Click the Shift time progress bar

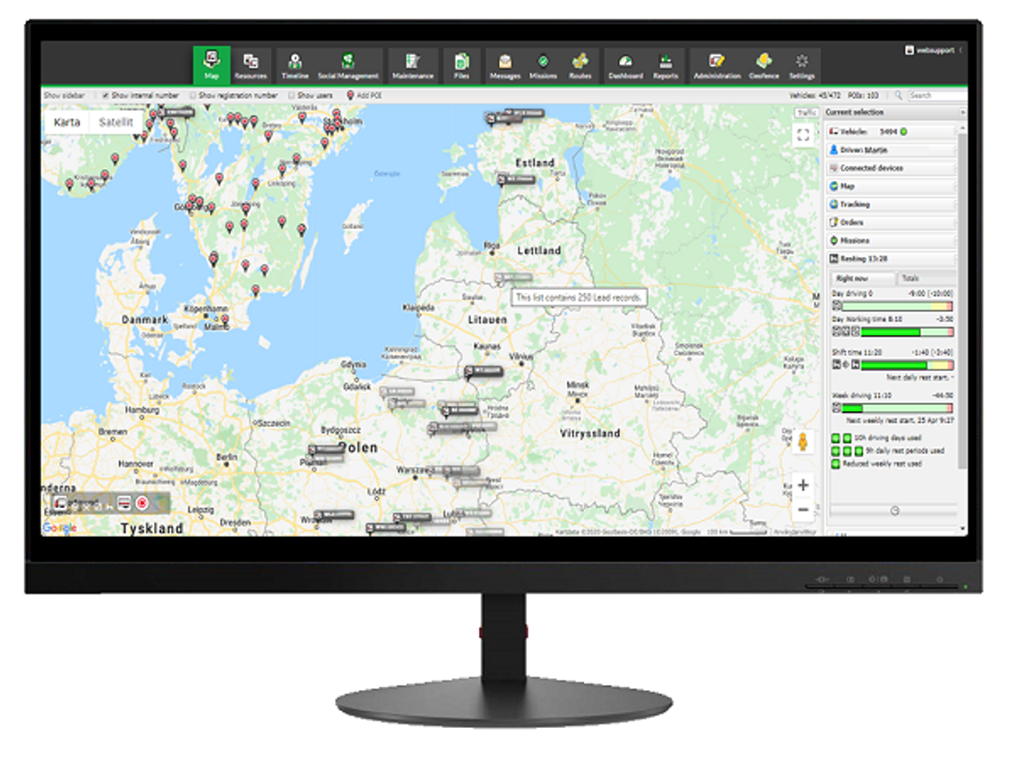coord(907,364)
